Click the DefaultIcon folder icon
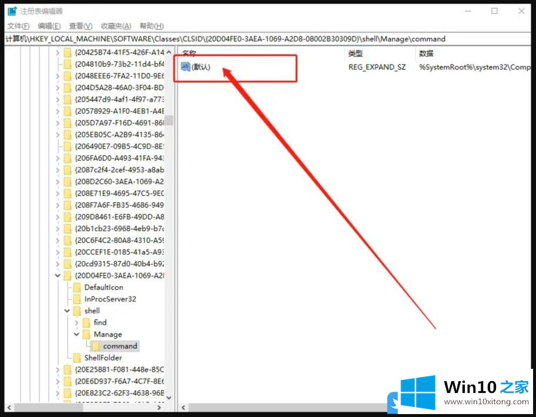Viewport: 536px width, 417px height. pyautogui.click(x=76, y=287)
